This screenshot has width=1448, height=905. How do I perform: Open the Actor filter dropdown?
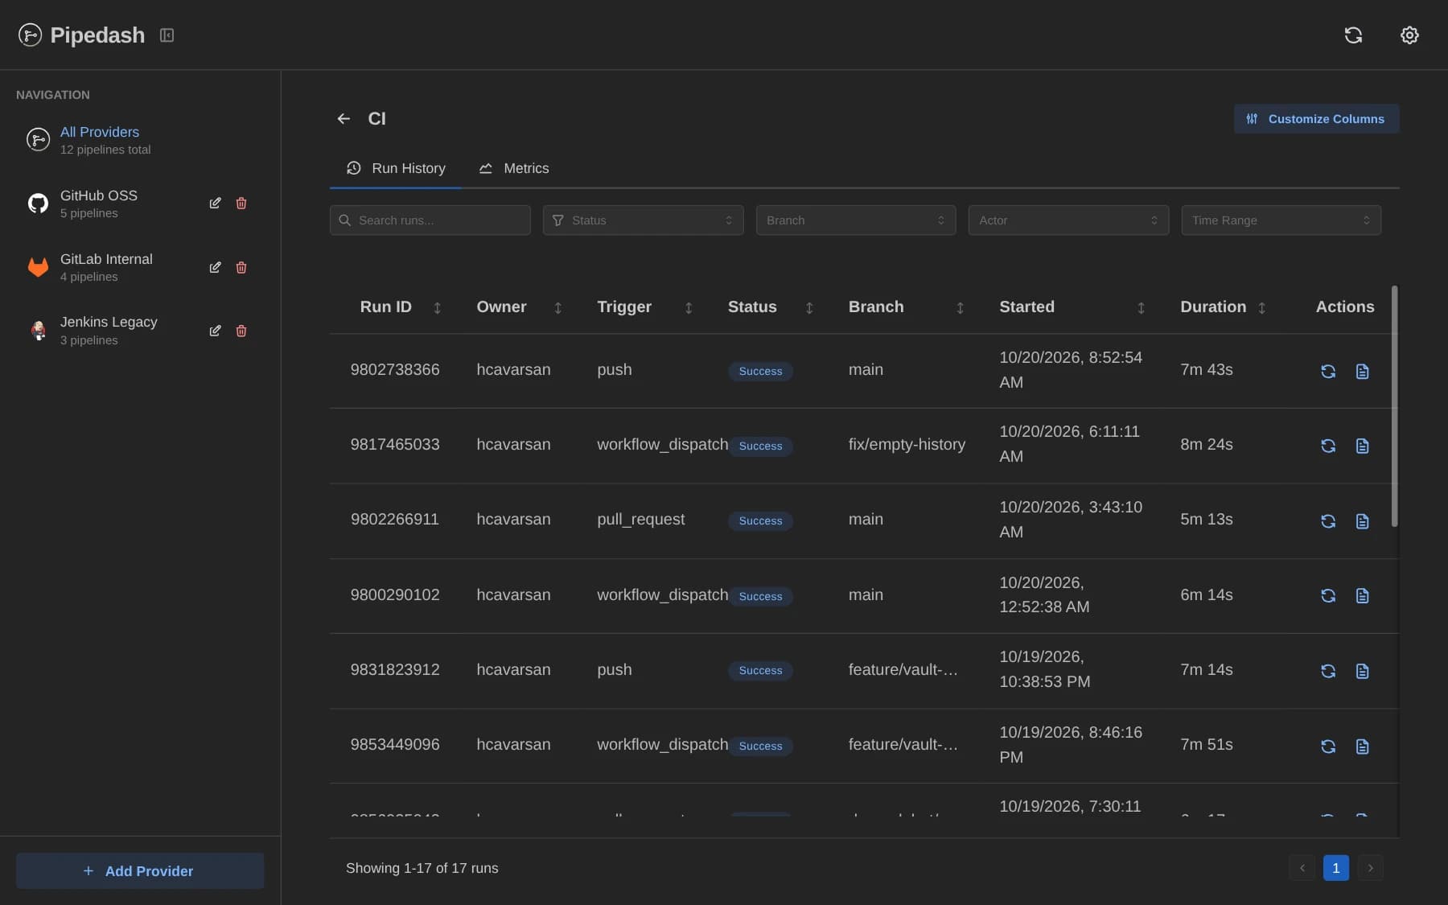point(1068,220)
